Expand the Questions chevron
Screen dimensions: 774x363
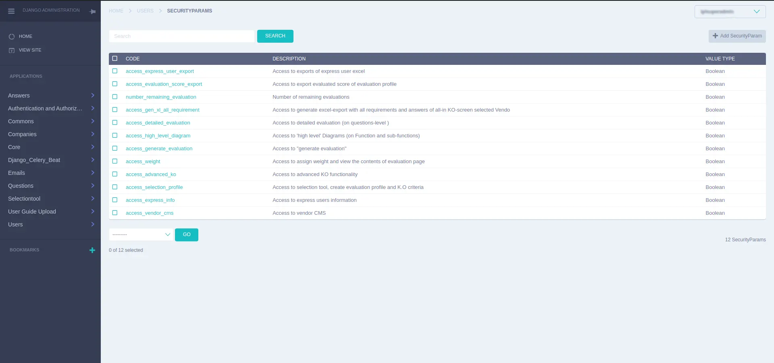coord(93,186)
